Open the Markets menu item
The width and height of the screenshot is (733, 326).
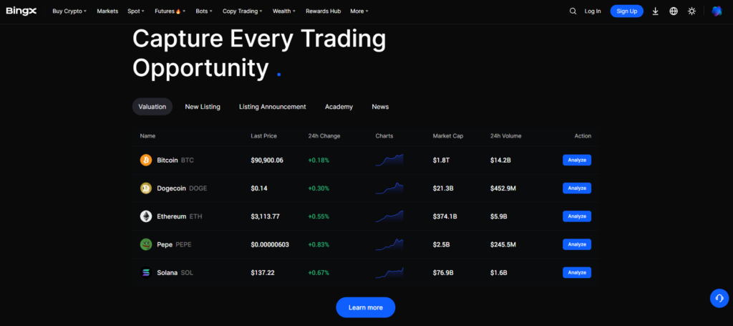tap(107, 11)
